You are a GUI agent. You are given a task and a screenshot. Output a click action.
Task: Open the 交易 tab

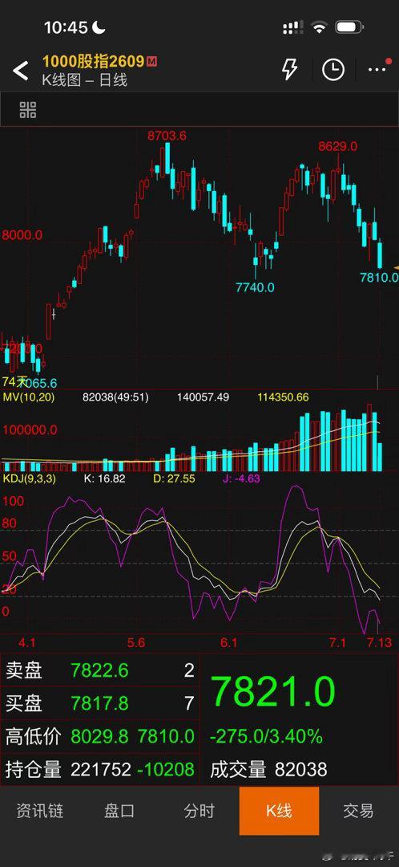359,811
